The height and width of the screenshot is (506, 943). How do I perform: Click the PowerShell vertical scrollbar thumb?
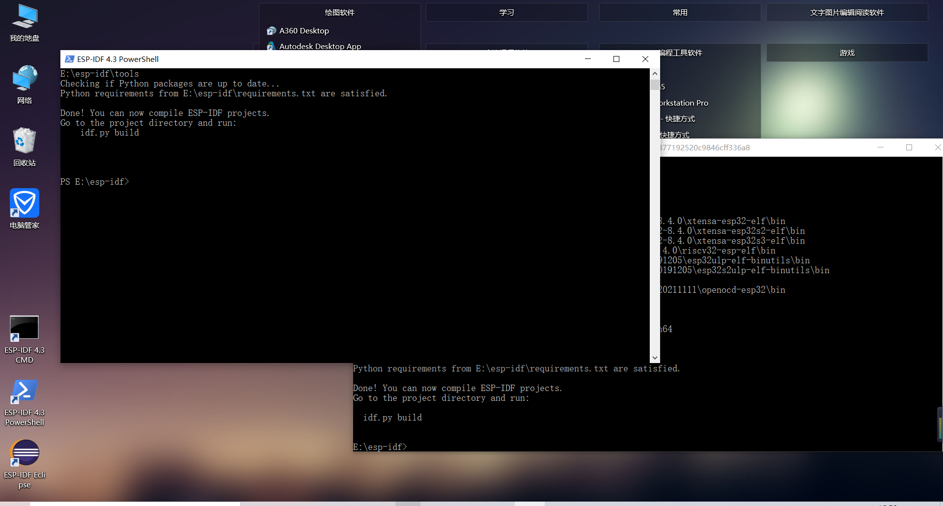(x=655, y=85)
